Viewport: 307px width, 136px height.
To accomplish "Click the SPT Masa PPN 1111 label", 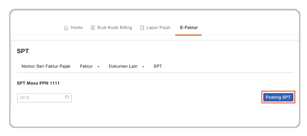I will pos(38,83).
